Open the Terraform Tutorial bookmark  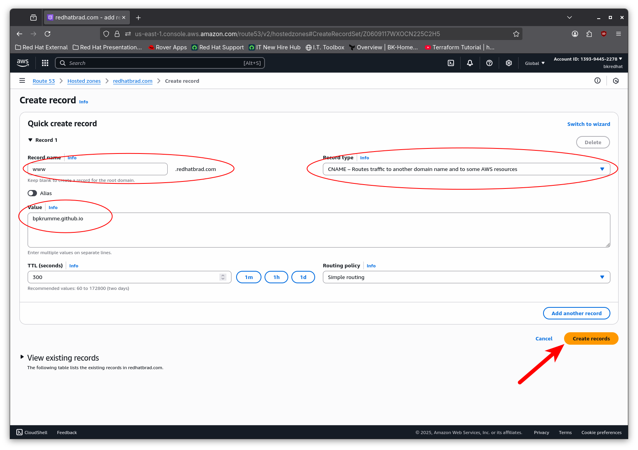point(460,47)
